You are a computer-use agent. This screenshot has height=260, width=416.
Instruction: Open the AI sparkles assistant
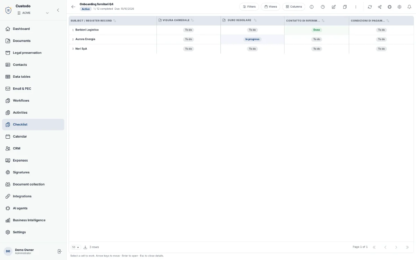click(380, 7)
